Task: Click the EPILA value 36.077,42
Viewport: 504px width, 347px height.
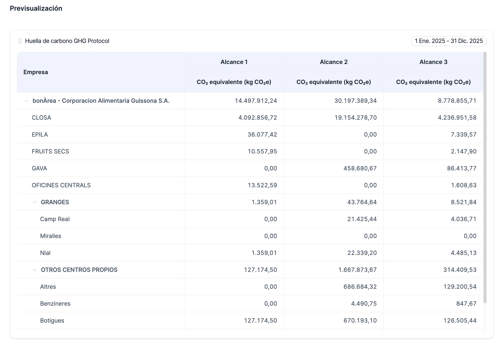Action: tap(262, 135)
